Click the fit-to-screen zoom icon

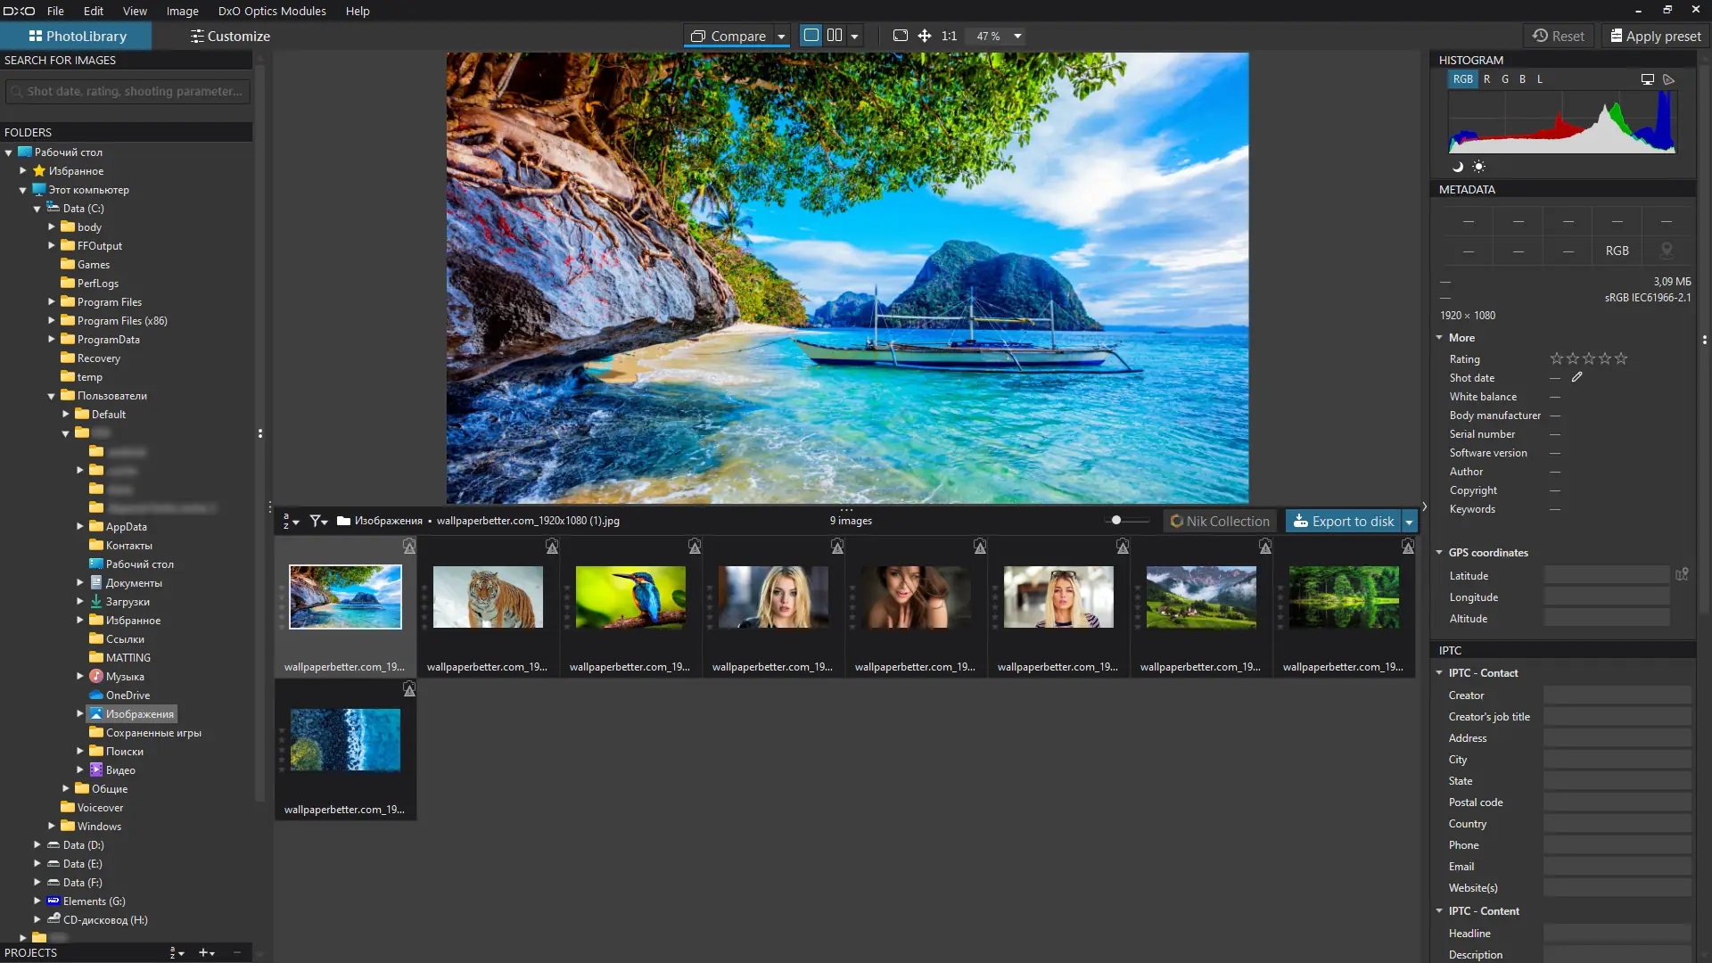coord(900,36)
